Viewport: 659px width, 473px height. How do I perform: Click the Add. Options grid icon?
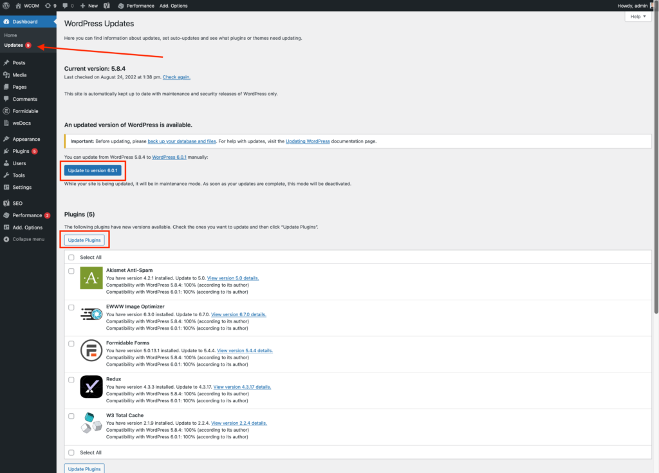pos(6,227)
